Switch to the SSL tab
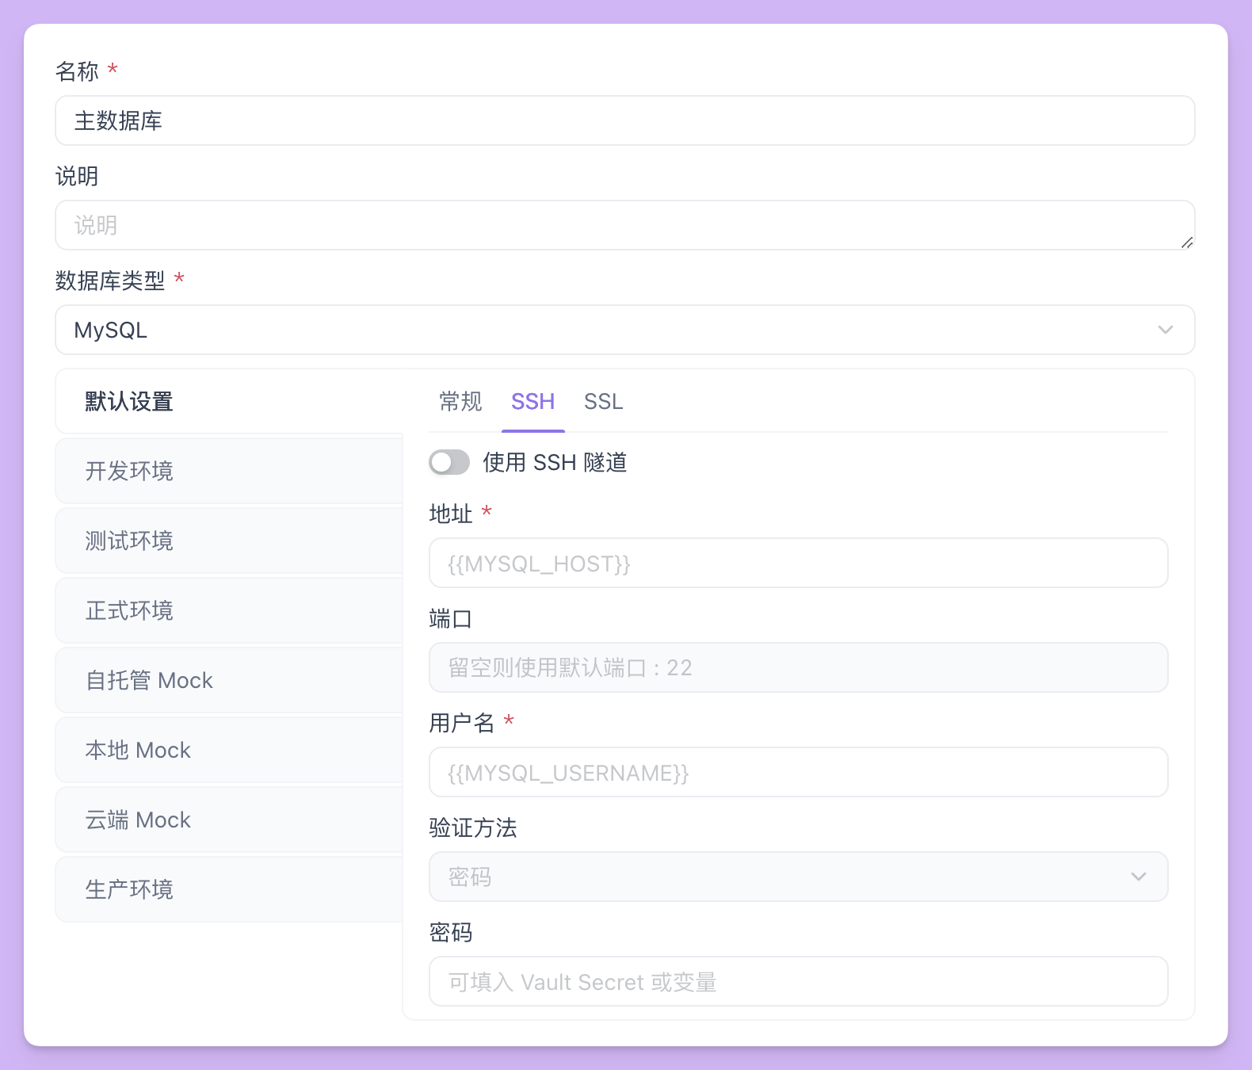 603,402
